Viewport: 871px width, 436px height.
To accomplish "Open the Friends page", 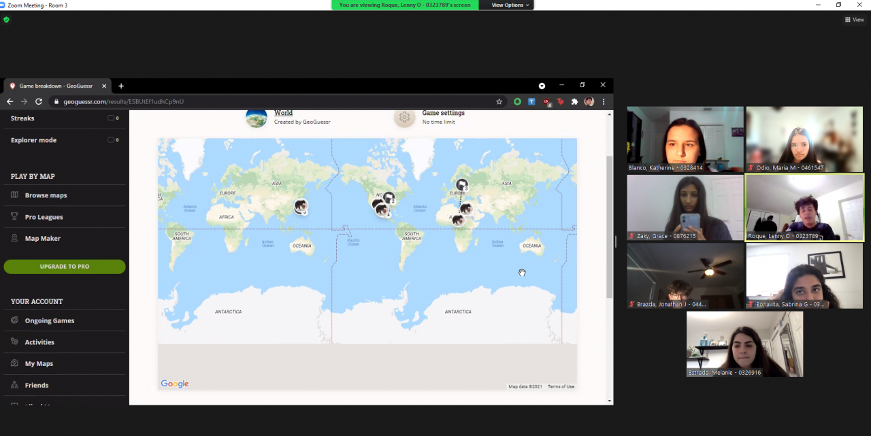I will pos(37,386).
